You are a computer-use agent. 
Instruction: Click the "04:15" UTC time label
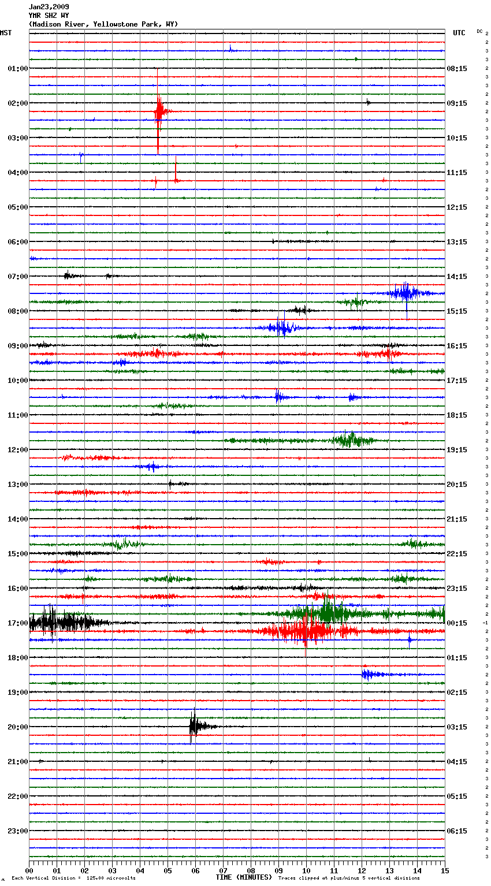[x=457, y=762]
